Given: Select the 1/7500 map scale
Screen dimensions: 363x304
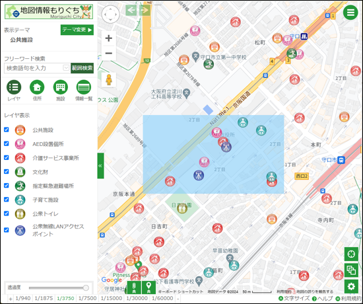Looking at the screenshot, I should (87, 299).
